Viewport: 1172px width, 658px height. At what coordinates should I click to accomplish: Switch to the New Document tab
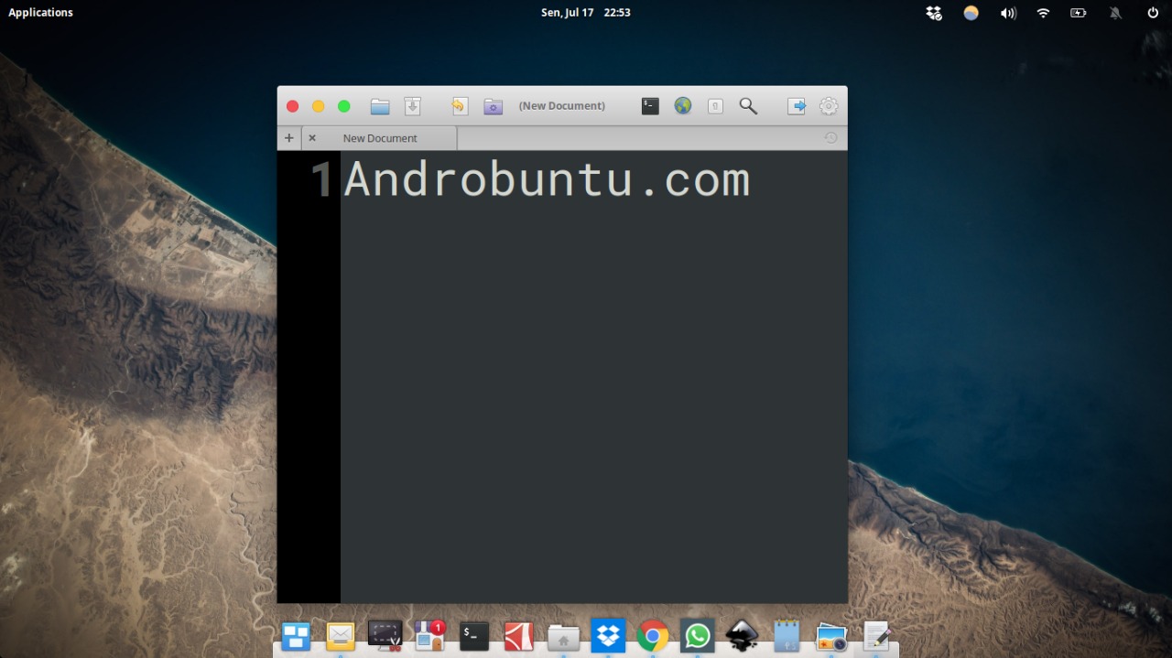coord(379,137)
